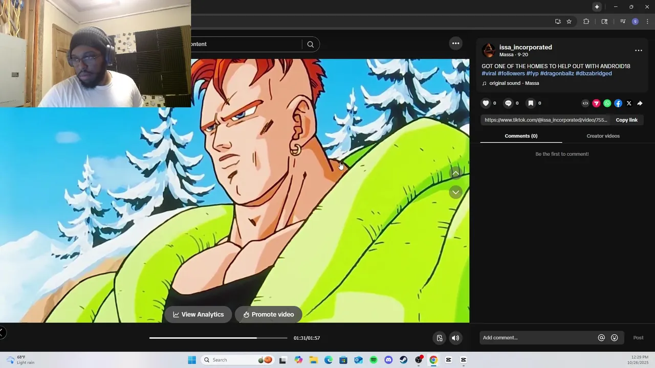655x368 pixels.
Task: Open the original sound - Massa link
Action: (x=514, y=83)
